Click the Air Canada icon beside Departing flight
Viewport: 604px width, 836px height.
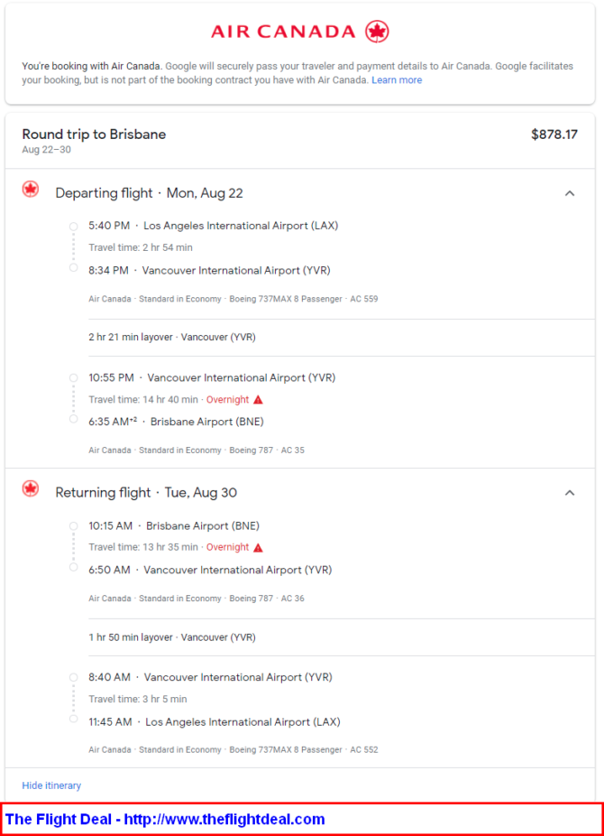[x=31, y=190]
